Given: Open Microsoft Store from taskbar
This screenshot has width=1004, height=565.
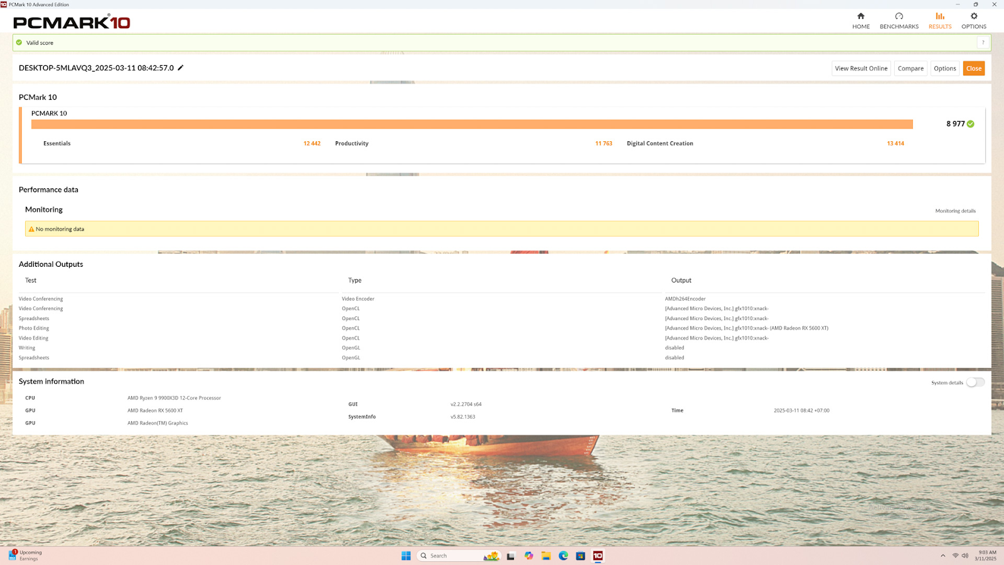Looking at the screenshot, I should point(580,556).
